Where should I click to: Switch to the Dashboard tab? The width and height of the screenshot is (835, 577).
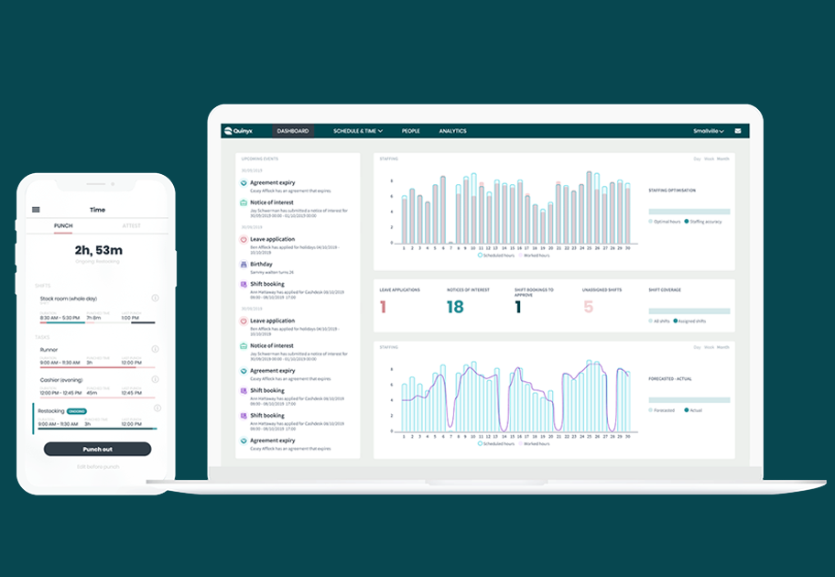(293, 129)
